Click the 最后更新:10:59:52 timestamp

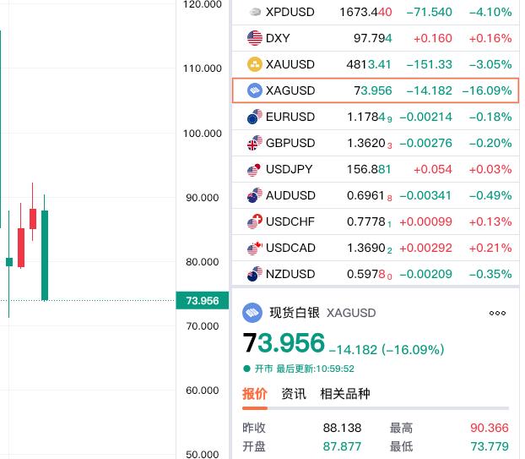click(x=315, y=369)
